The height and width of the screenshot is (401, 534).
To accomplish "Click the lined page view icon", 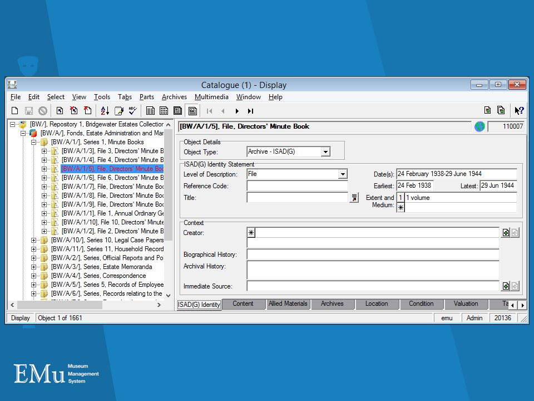I will click(x=150, y=110).
